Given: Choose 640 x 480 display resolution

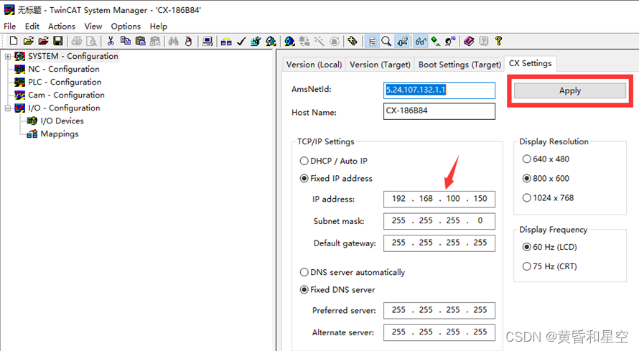Looking at the screenshot, I should (x=546, y=159).
